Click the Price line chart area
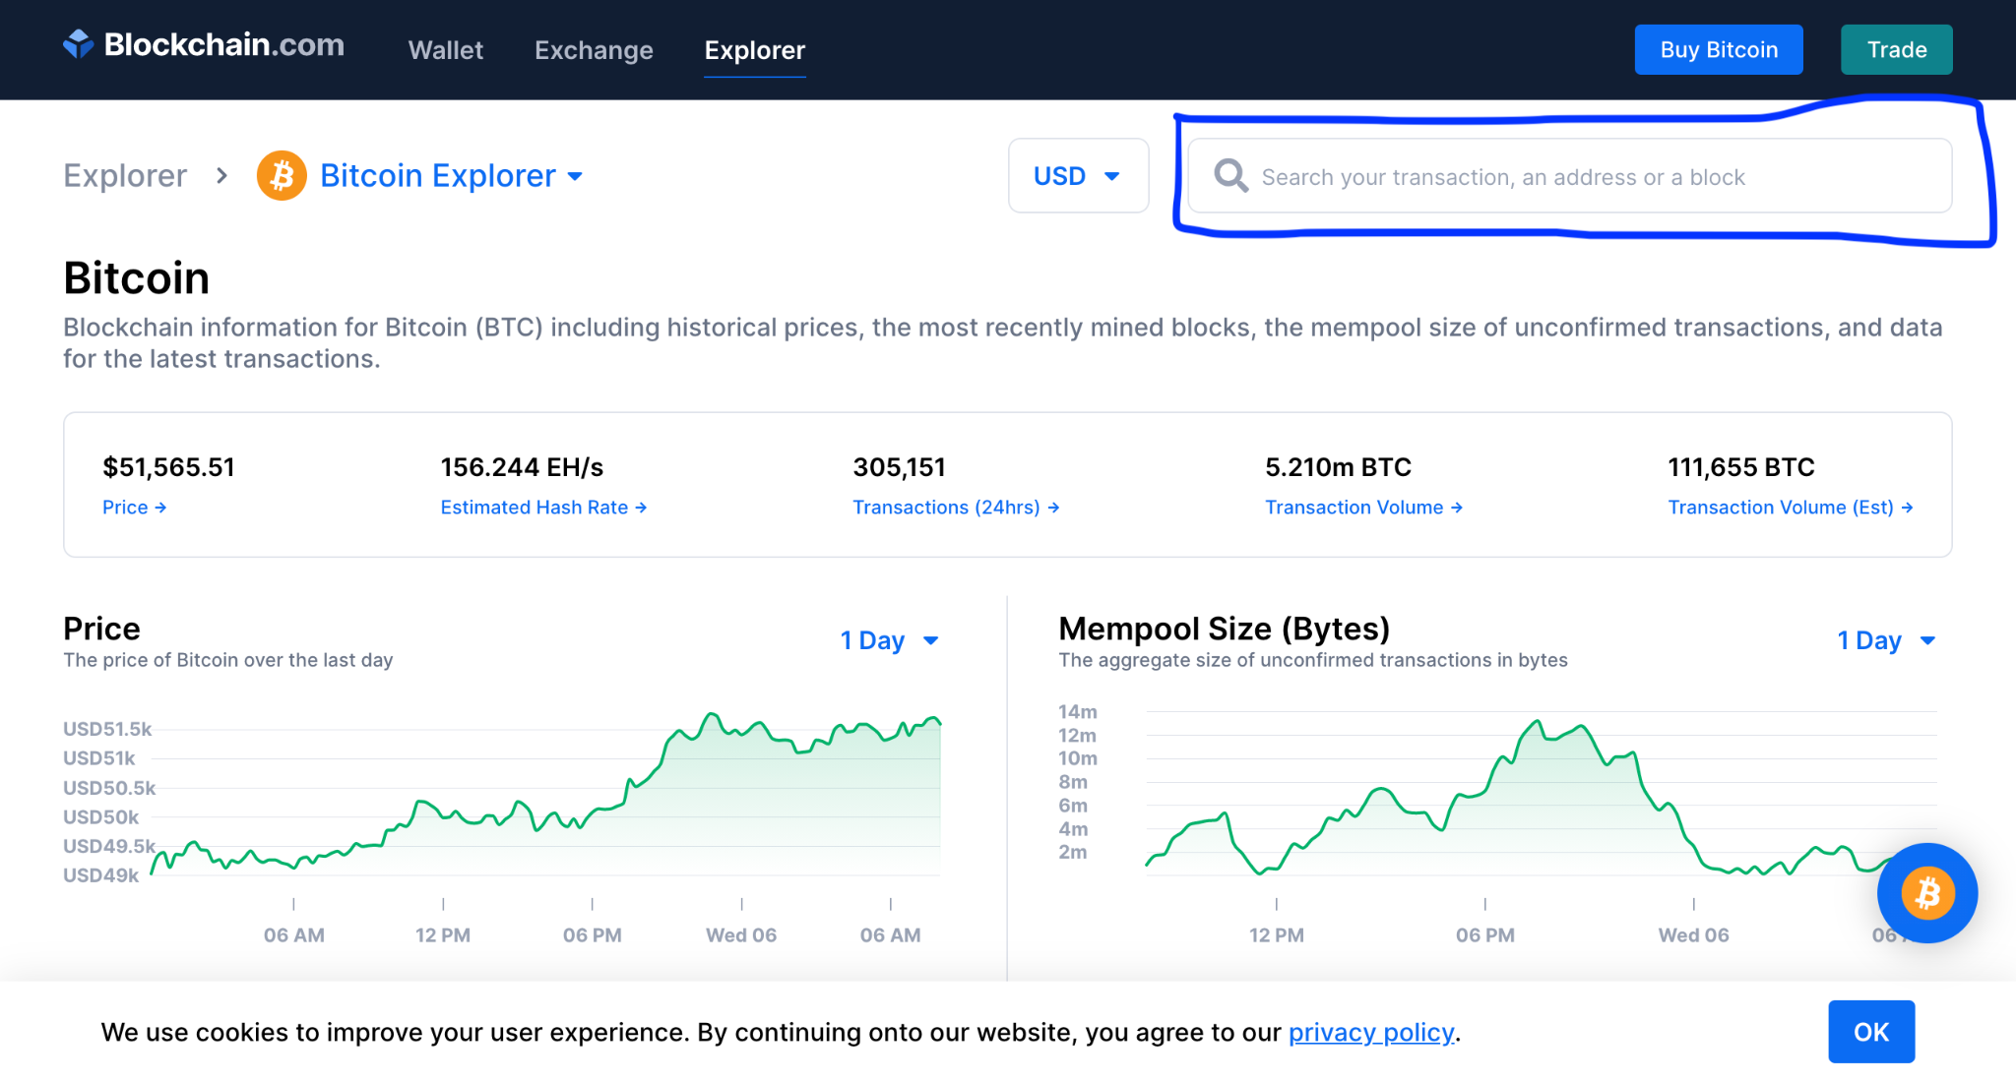This screenshot has width=2016, height=1082. pos(546,793)
